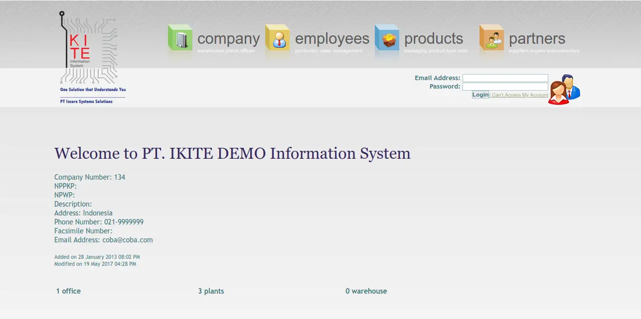The width and height of the screenshot is (641, 319).
Task: Open the employees menu label
Action: coord(332,39)
